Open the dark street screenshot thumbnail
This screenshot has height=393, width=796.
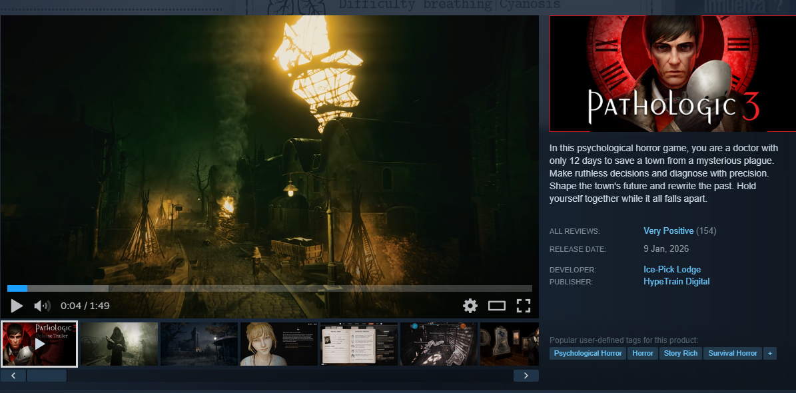click(x=199, y=344)
